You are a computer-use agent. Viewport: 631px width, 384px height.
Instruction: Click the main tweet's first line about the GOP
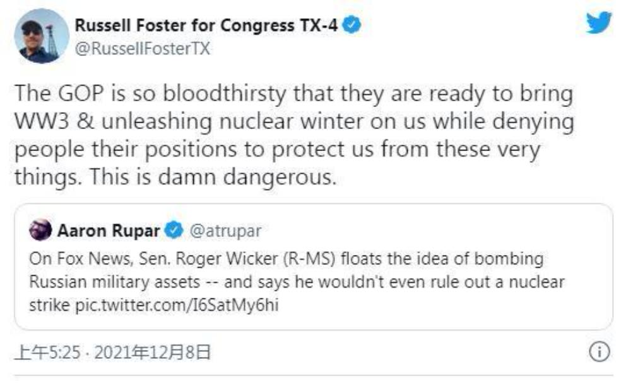click(293, 94)
